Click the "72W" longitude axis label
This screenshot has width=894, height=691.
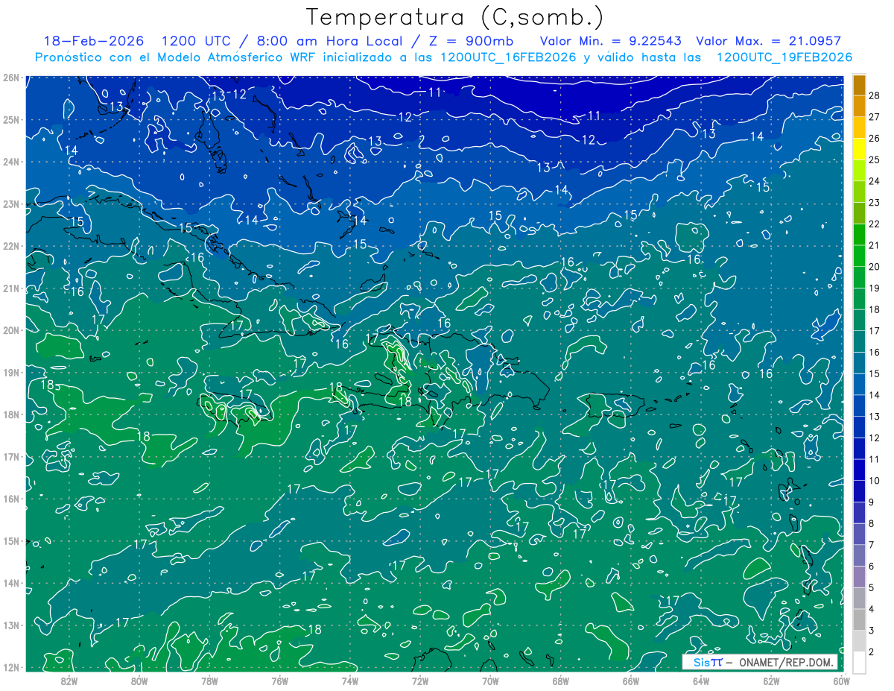click(x=420, y=680)
